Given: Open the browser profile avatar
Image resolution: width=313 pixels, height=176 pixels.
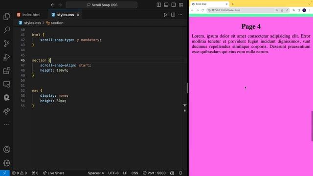Looking at the screenshot, I should tap(304, 10).
